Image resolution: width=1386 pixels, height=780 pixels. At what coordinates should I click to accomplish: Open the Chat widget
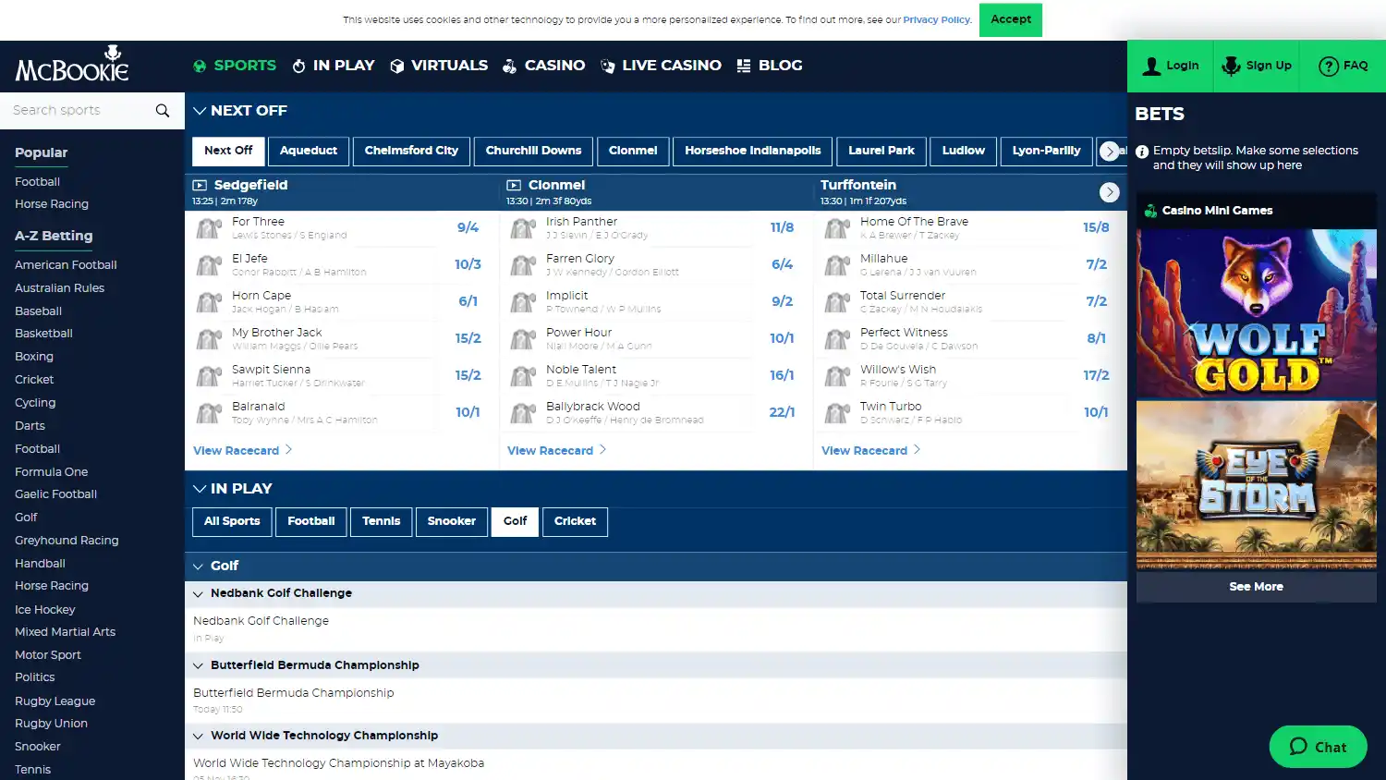pyautogui.click(x=1318, y=747)
